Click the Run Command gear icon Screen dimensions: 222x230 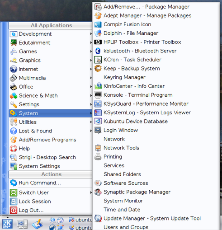14,183
